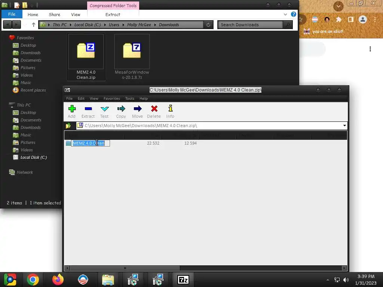Open Chrome extensions puzzle icon
Screen dimensions: 383x287
click(338, 19)
